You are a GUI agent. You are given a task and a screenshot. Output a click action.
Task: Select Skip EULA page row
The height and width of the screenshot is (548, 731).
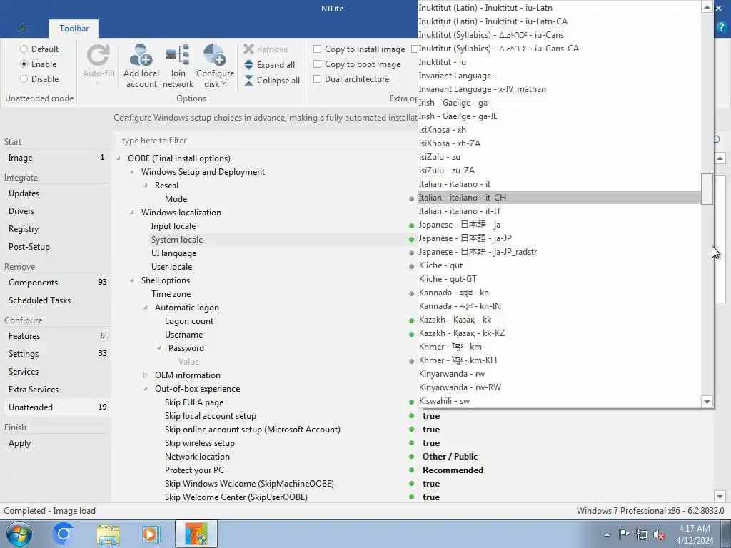pyautogui.click(x=266, y=402)
